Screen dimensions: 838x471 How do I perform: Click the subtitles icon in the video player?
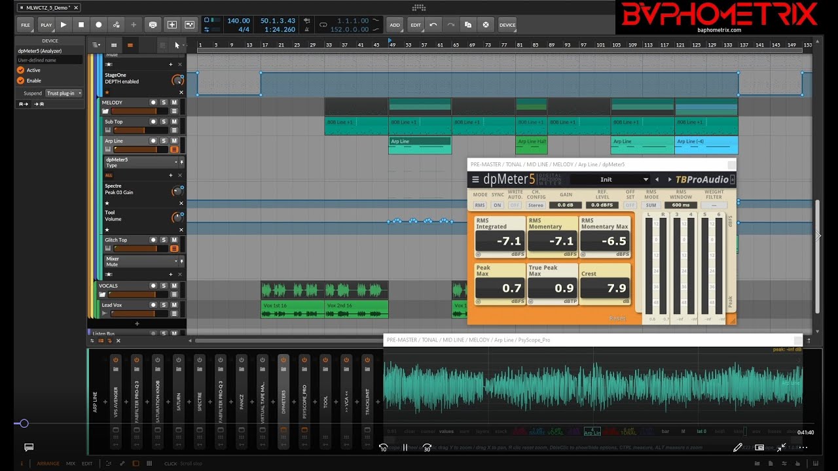(x=29, y=447)
